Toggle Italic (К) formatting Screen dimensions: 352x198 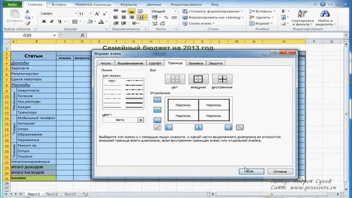52,22
